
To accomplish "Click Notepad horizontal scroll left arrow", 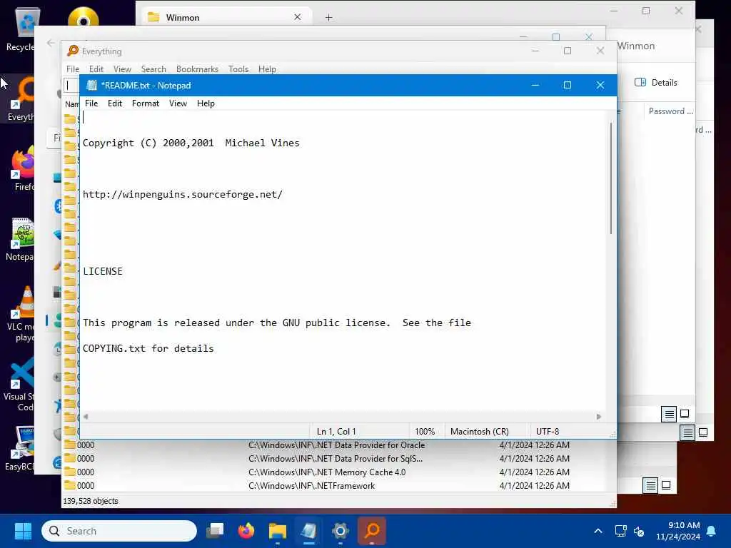I will pos(86,417).
